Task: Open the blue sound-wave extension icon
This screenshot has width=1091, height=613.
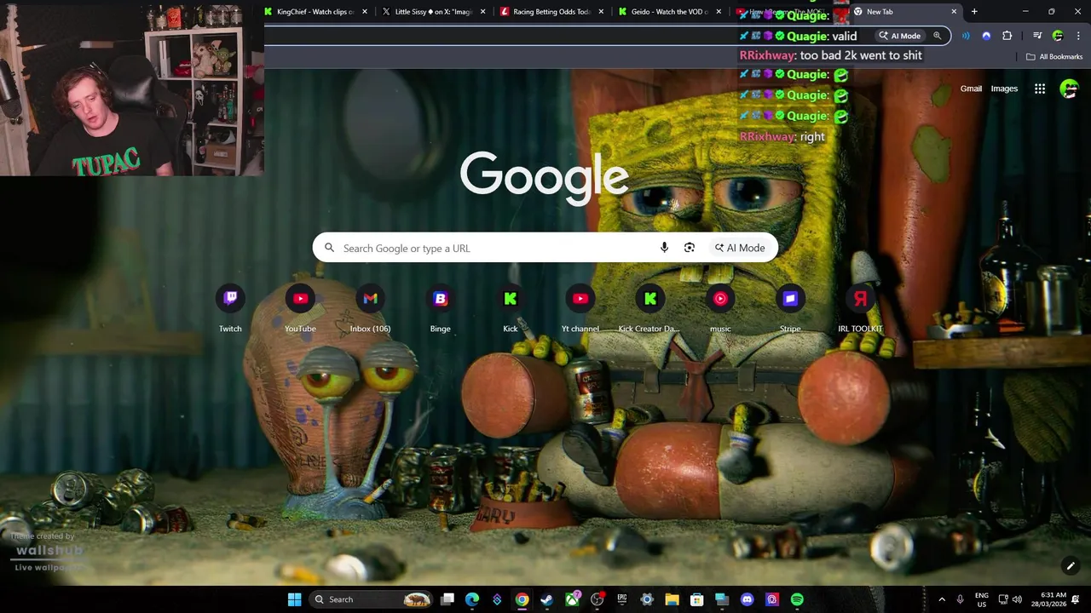Action: coord(966,36)
